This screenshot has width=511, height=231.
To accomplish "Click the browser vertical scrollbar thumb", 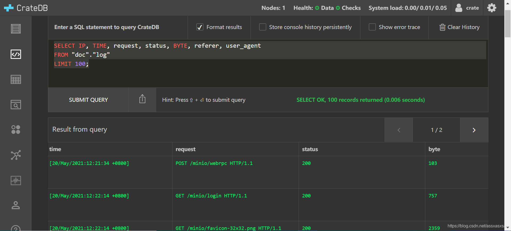I will 508,24.
